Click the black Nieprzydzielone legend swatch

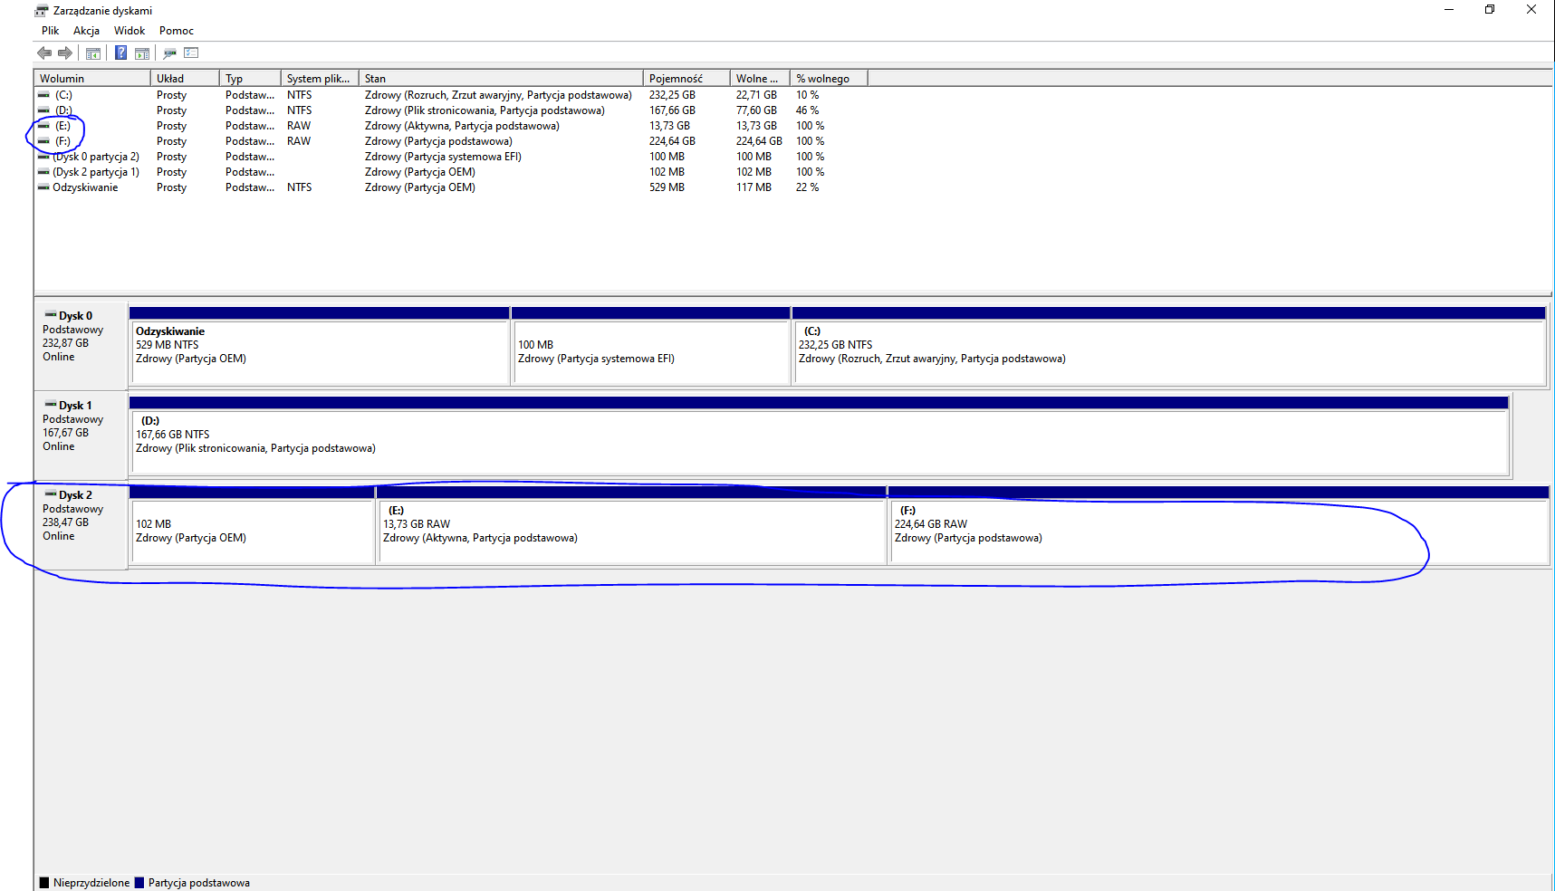44,883
